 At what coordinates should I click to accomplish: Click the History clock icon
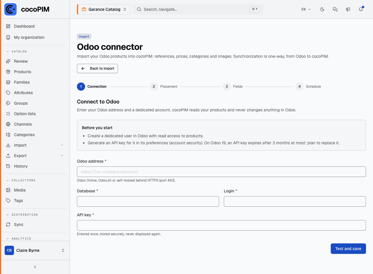tap(8, 166)
